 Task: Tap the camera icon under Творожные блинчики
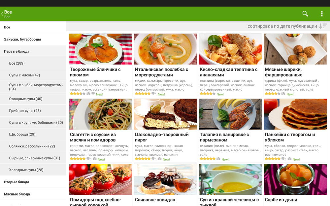click(x=88, y=94)
